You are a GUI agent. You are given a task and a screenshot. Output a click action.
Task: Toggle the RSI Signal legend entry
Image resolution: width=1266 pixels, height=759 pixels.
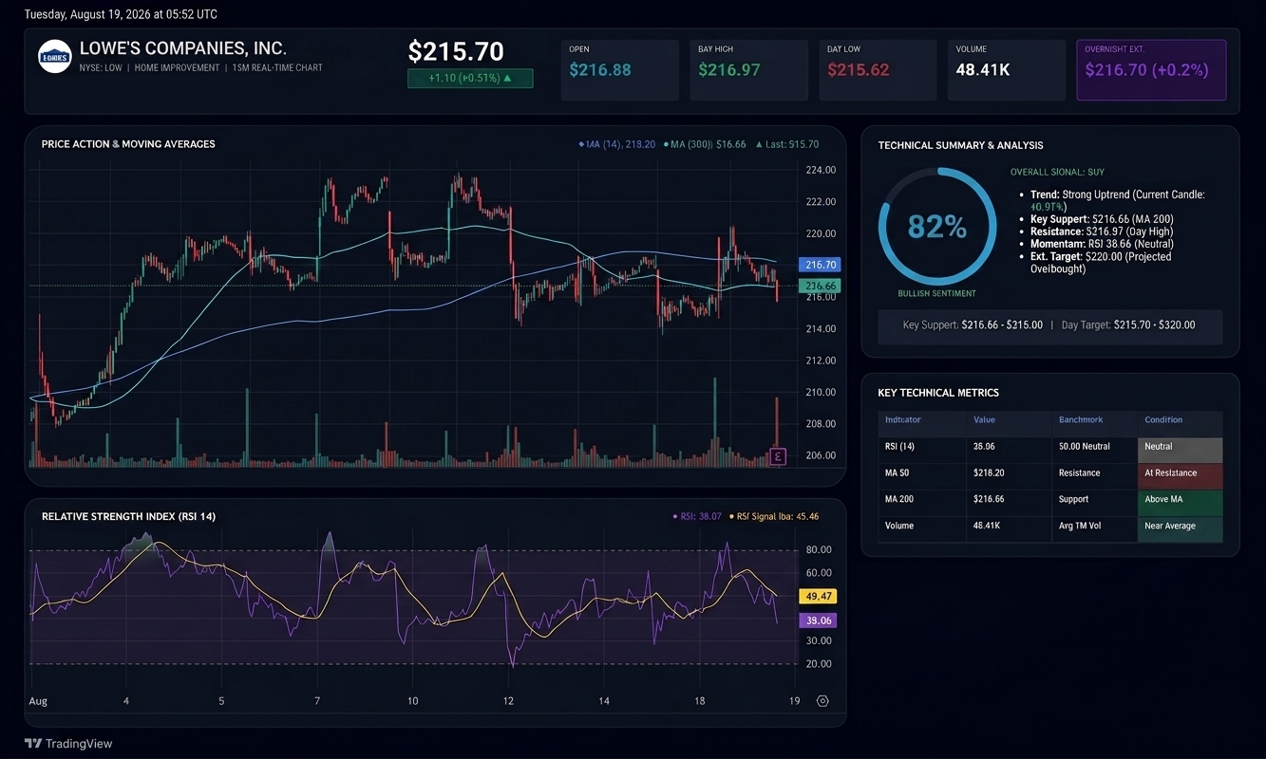(773, 516)
